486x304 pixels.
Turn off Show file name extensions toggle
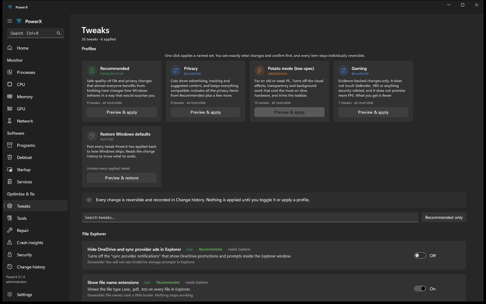click(420, 289)
